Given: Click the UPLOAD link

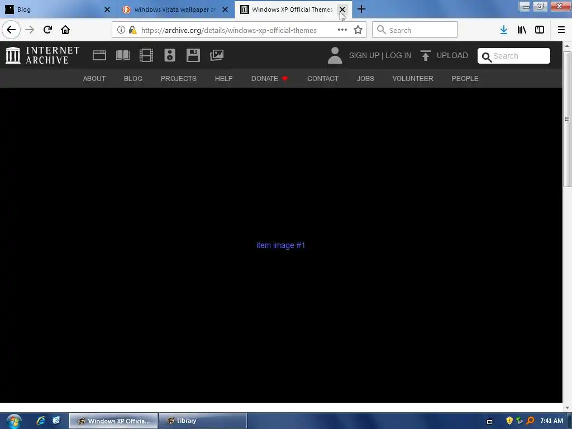Looking at the screenshot, I should pos(452,55).
